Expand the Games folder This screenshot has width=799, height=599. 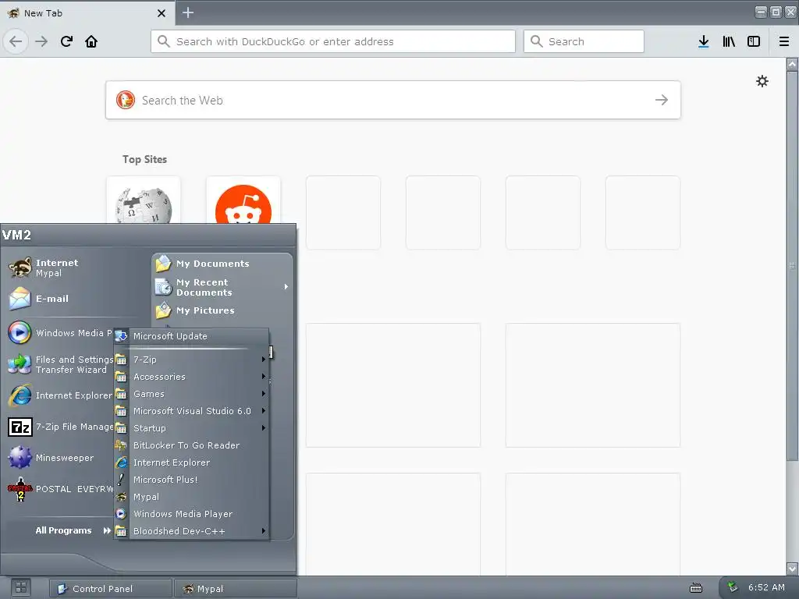click(192, 394)
